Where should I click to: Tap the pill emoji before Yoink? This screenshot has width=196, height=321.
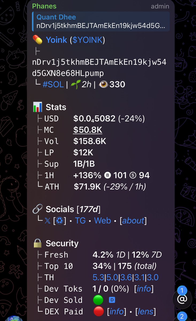pos(37,40)
